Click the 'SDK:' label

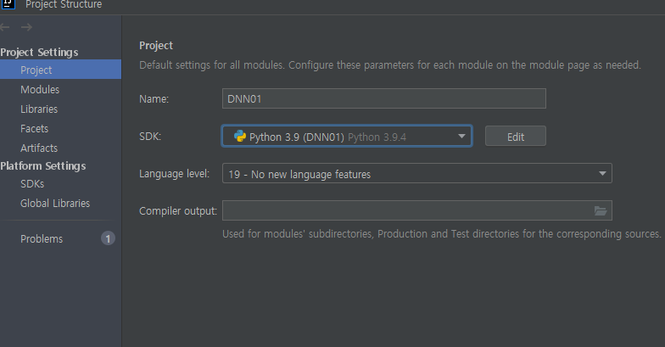(x=150, y=136)
